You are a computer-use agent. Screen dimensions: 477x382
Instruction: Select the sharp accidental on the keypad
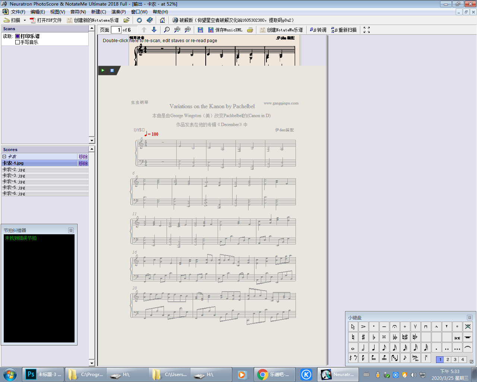[363, 337]
